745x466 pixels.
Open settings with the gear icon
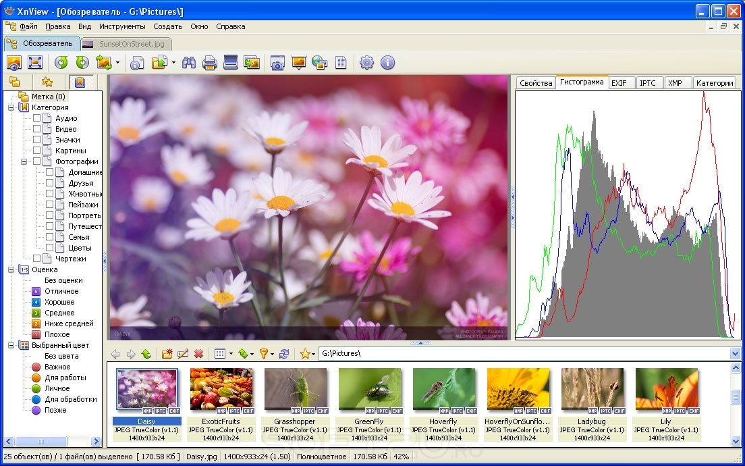pos(366,62)
